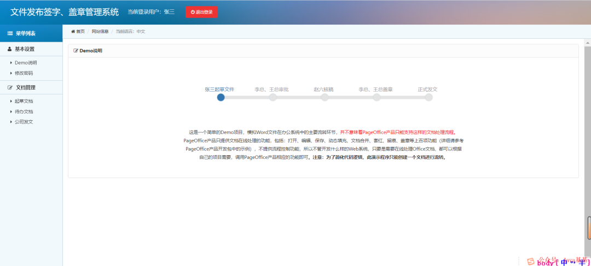The image size is (591, 266).
Task: Select the 李总、王总审批 step dot
Action: [273, 97]
